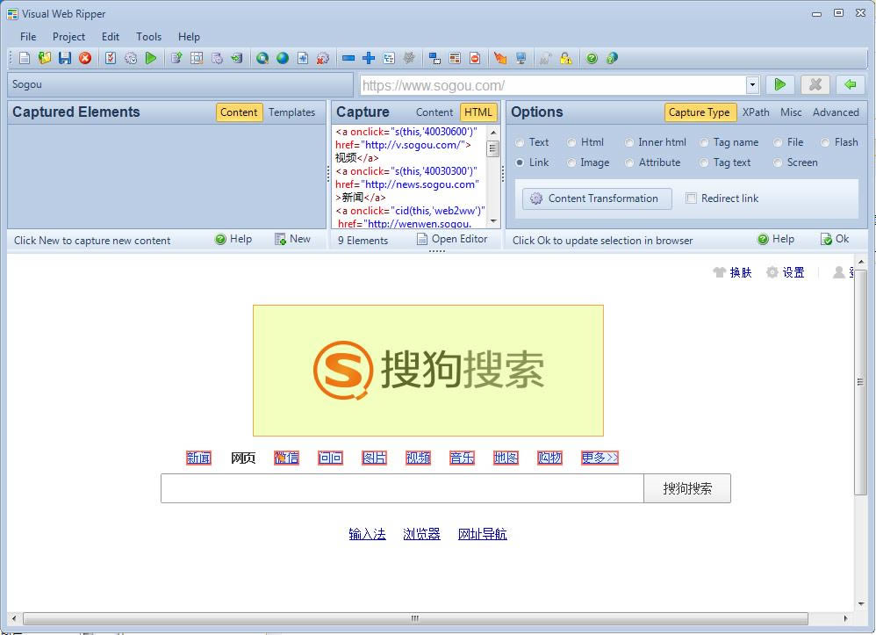Click the red checklist clipboard toolbar icon

coord(111,58)
